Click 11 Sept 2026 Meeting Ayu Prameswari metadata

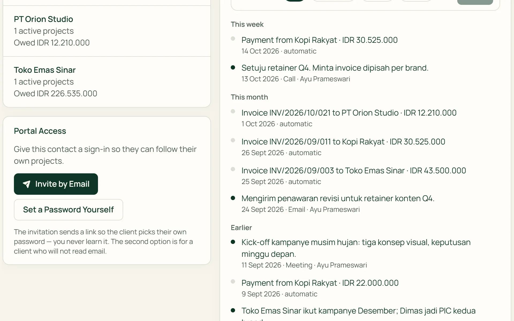pos(304,265)
